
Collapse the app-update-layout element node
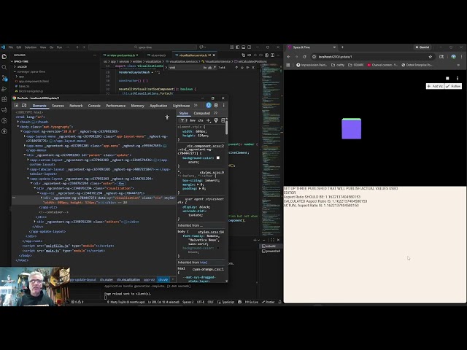[x=28, y=179]
